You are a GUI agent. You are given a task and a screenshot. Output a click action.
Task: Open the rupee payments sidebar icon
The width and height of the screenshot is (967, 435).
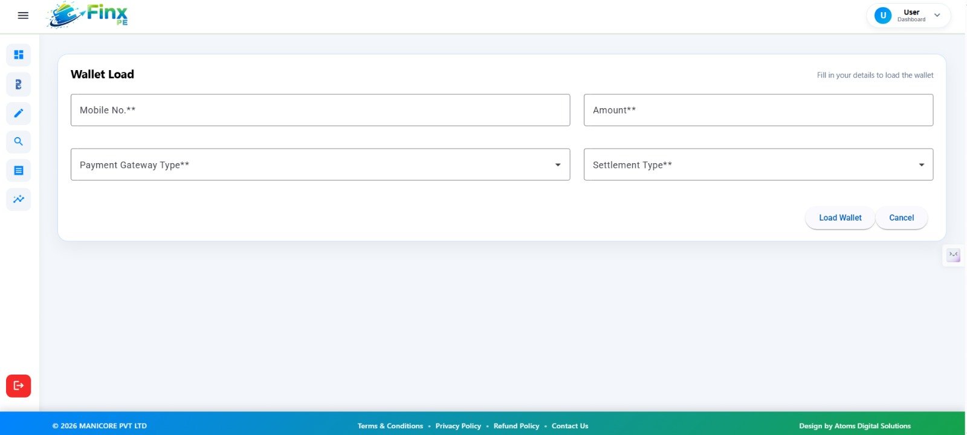(19, 84)
